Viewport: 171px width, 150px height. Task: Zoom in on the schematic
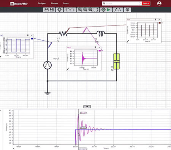coord(80,10)
